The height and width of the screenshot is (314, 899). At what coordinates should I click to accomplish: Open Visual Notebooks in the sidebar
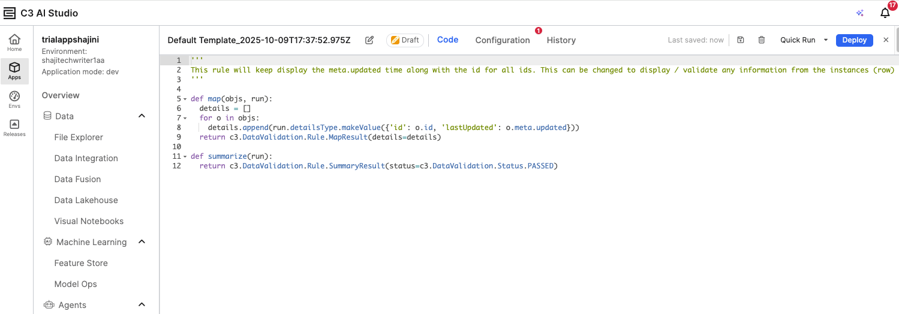[x=89, y=221]
